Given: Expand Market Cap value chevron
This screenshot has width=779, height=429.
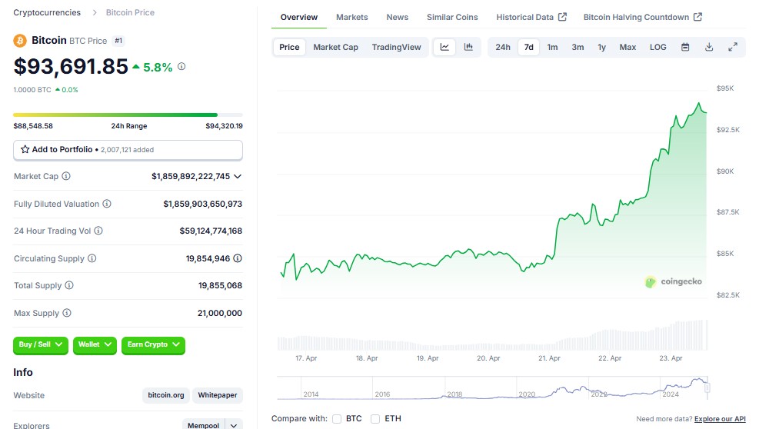Looking at the screenshot, I should pyautogui.click(x=238, y=177).
